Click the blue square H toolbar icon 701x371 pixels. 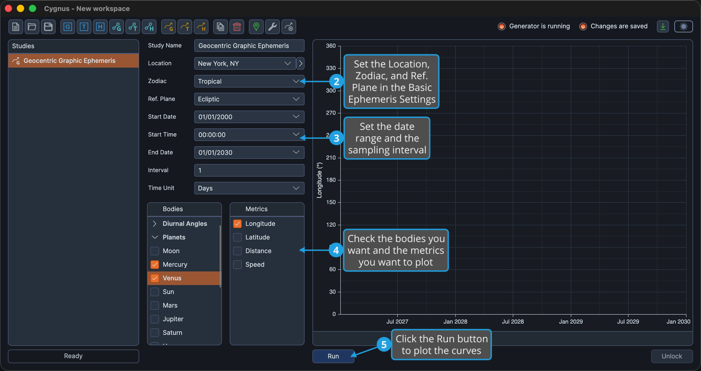coord(100,27)
